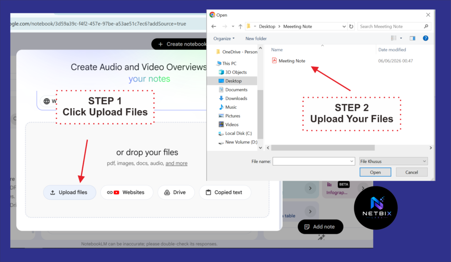451x262 pixels.
Task: Go back in the Open dialog
Action: pyautogui.click(x=214, y=26)
